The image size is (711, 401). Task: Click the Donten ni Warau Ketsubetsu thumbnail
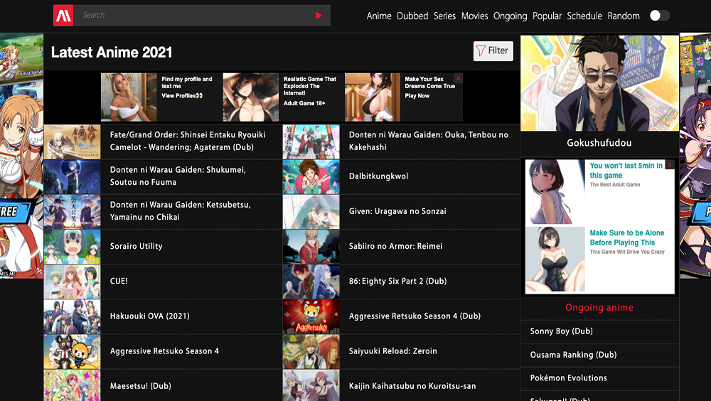(72, 211)
